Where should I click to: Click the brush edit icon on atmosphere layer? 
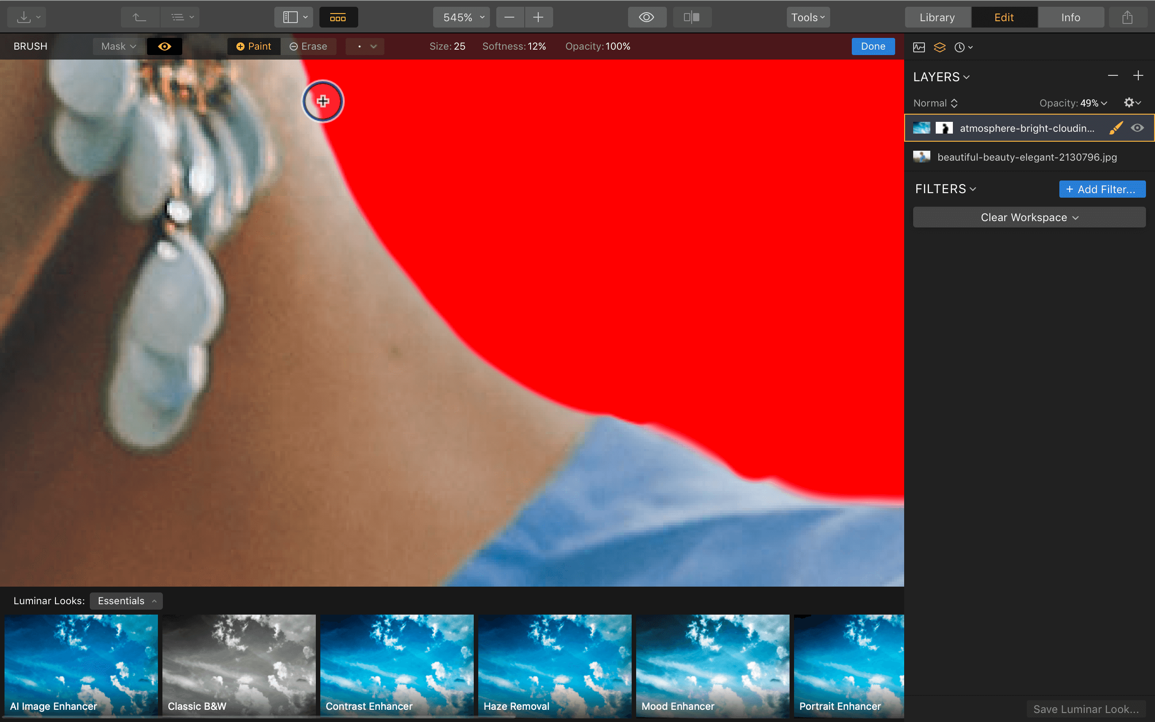tap(1115, 128)
